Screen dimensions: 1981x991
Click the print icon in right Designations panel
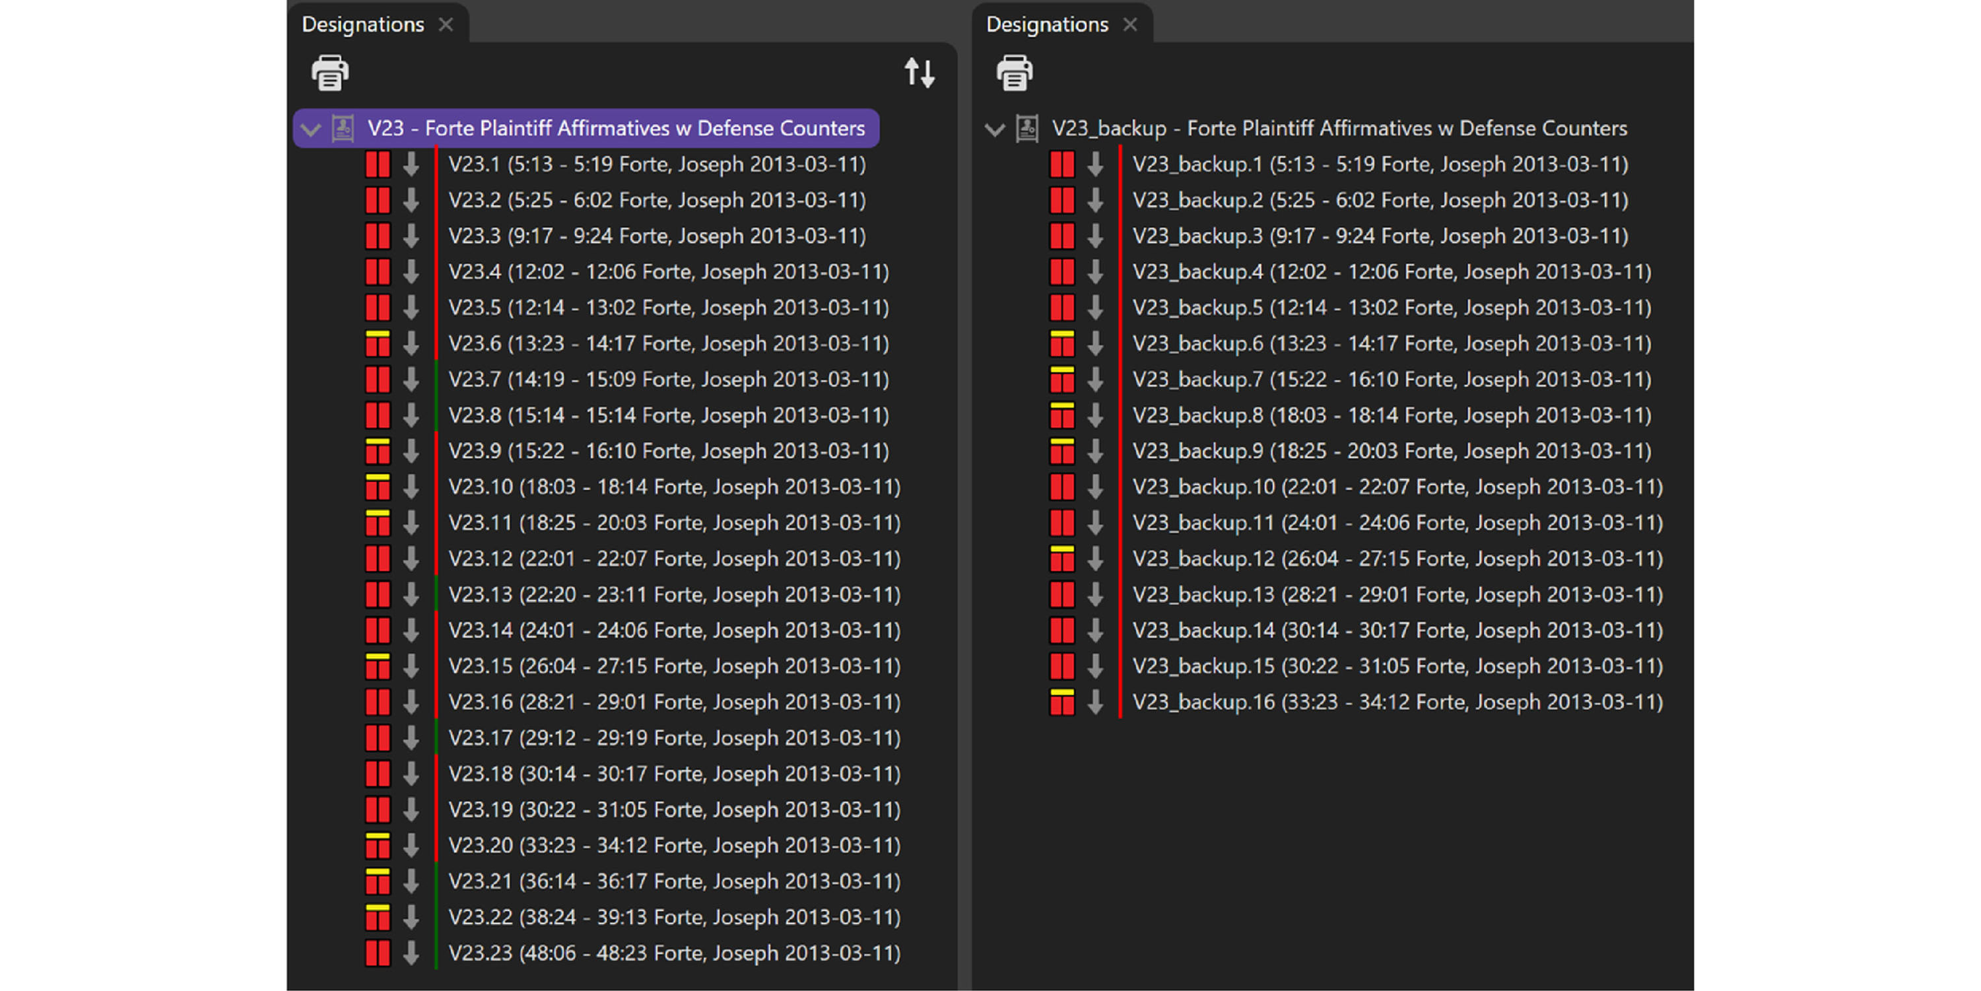pyautogui.click(x=1015, y=73)
